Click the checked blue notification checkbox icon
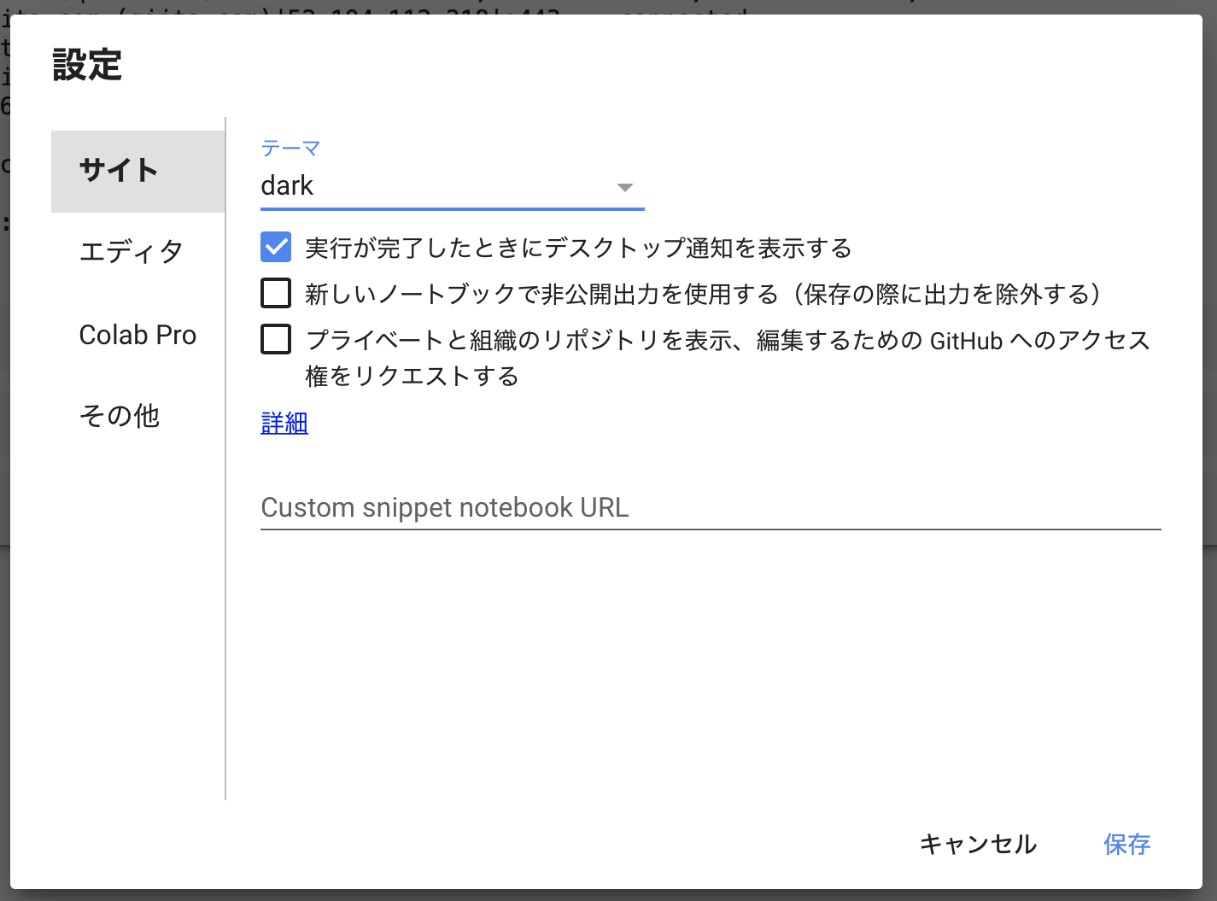The image size is (1217, 901). 275,247
